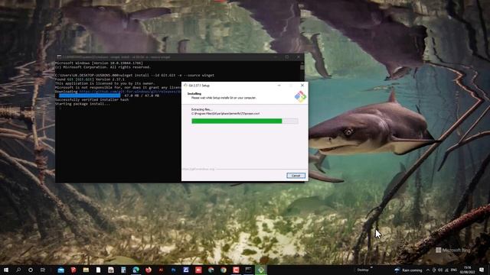Click Cancel in the Git Setup dialog
The height and width of the screenshot is (275, 490).
point(296,176)
